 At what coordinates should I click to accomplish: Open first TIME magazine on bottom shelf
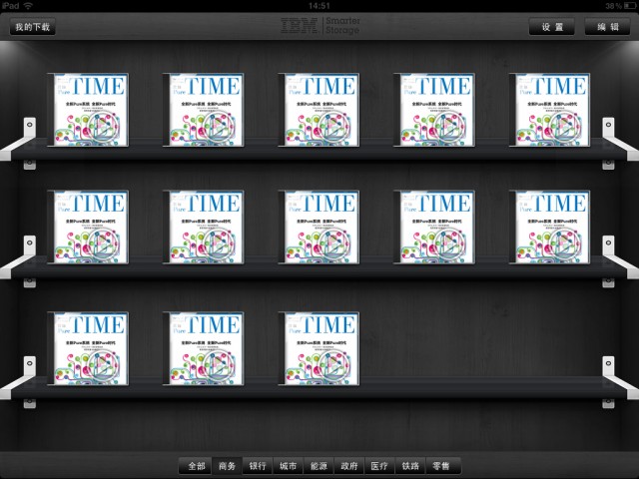[x=88, y=348]
